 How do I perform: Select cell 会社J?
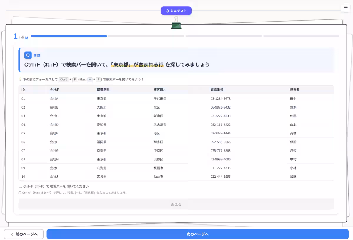54,177
